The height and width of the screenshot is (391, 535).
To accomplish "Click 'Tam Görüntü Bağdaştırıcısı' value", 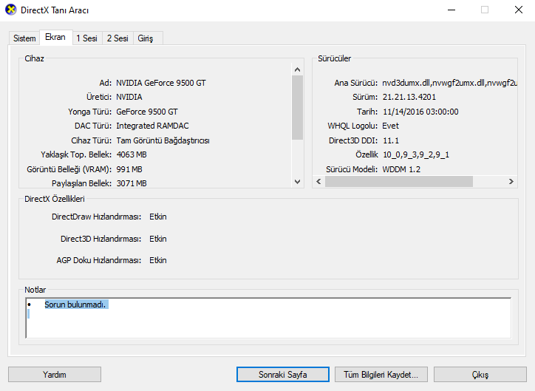I will tap(163, 140).
